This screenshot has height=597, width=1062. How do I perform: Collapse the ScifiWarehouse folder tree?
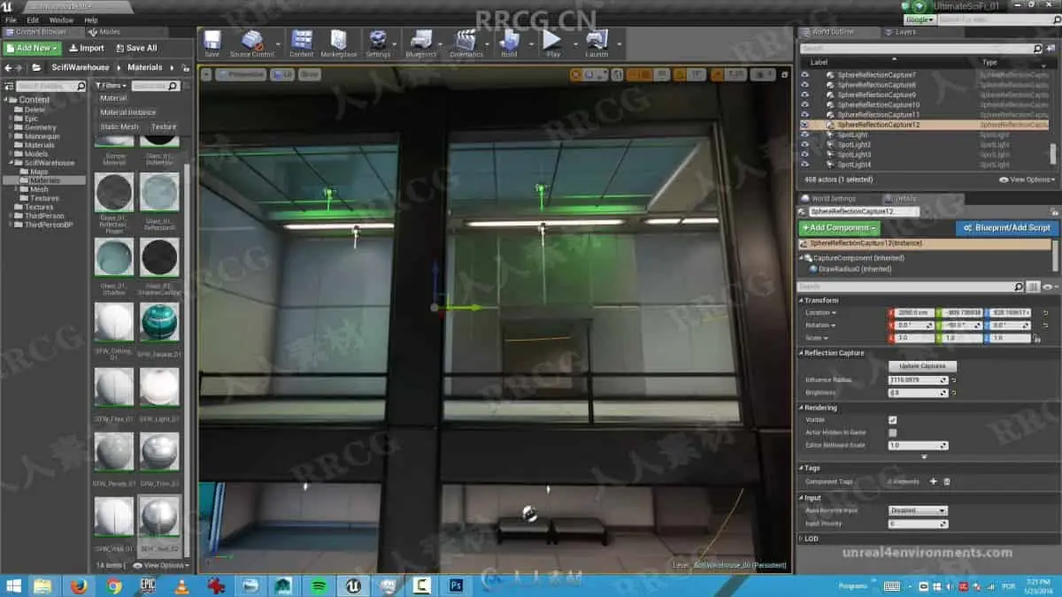pyautogui.click(x=11, y=163)
